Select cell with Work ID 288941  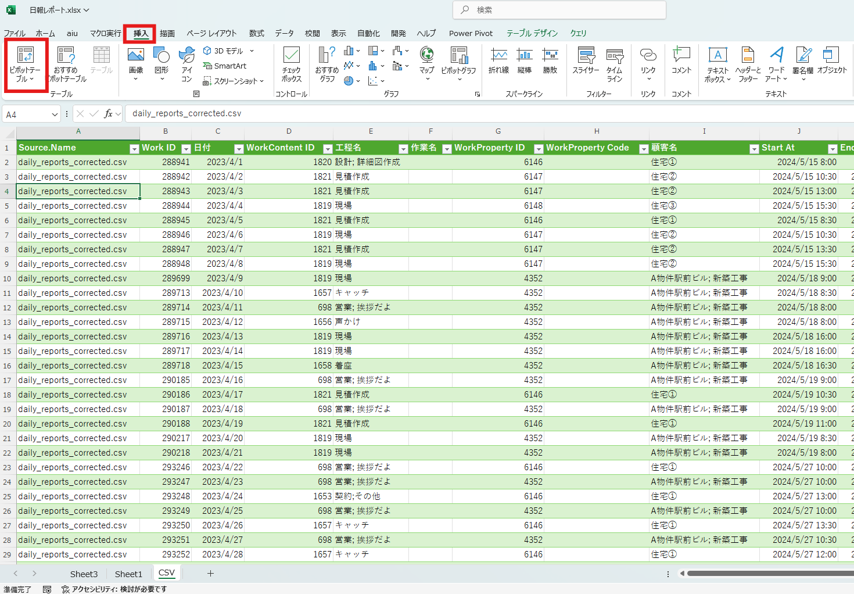(166, 162)
